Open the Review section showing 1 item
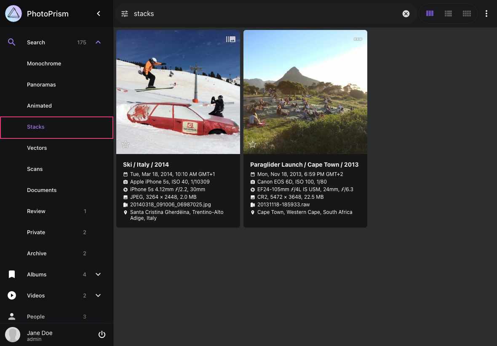The height and width of the screenshot is (346, 497). 36,211
